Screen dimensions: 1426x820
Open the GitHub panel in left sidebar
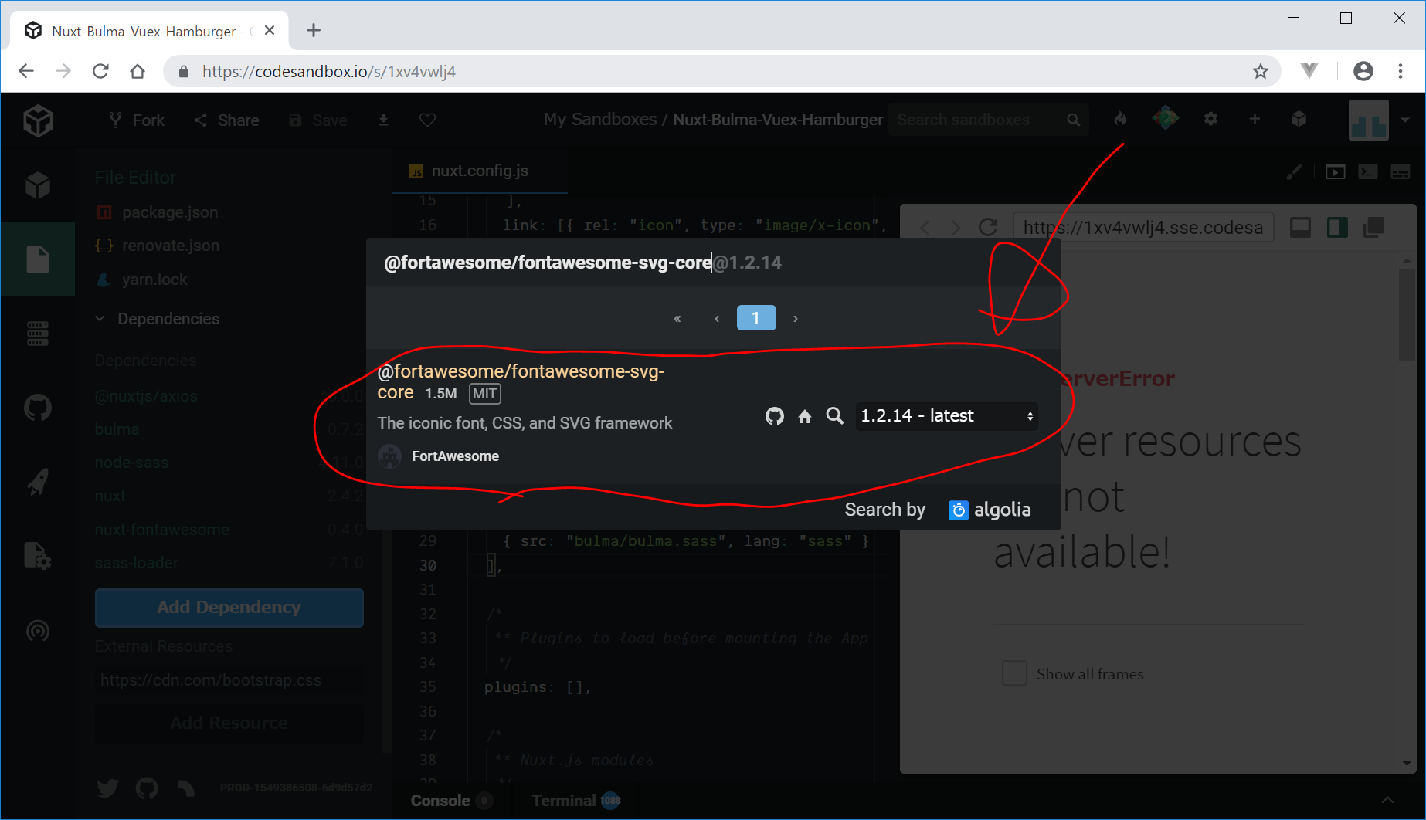(x=37, y=407)
